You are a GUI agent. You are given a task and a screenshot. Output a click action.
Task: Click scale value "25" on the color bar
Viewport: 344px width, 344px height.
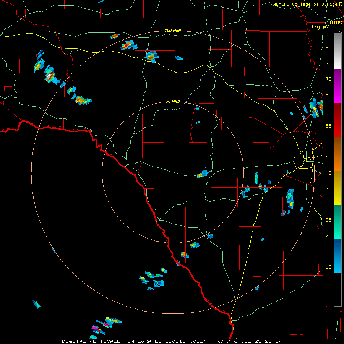tap(328, 220)
